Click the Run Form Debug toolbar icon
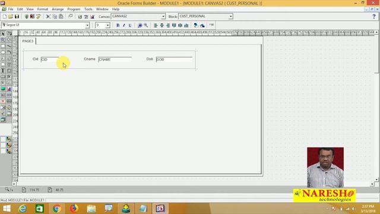This screenshot has width=380, height=214. click(32, 17)
